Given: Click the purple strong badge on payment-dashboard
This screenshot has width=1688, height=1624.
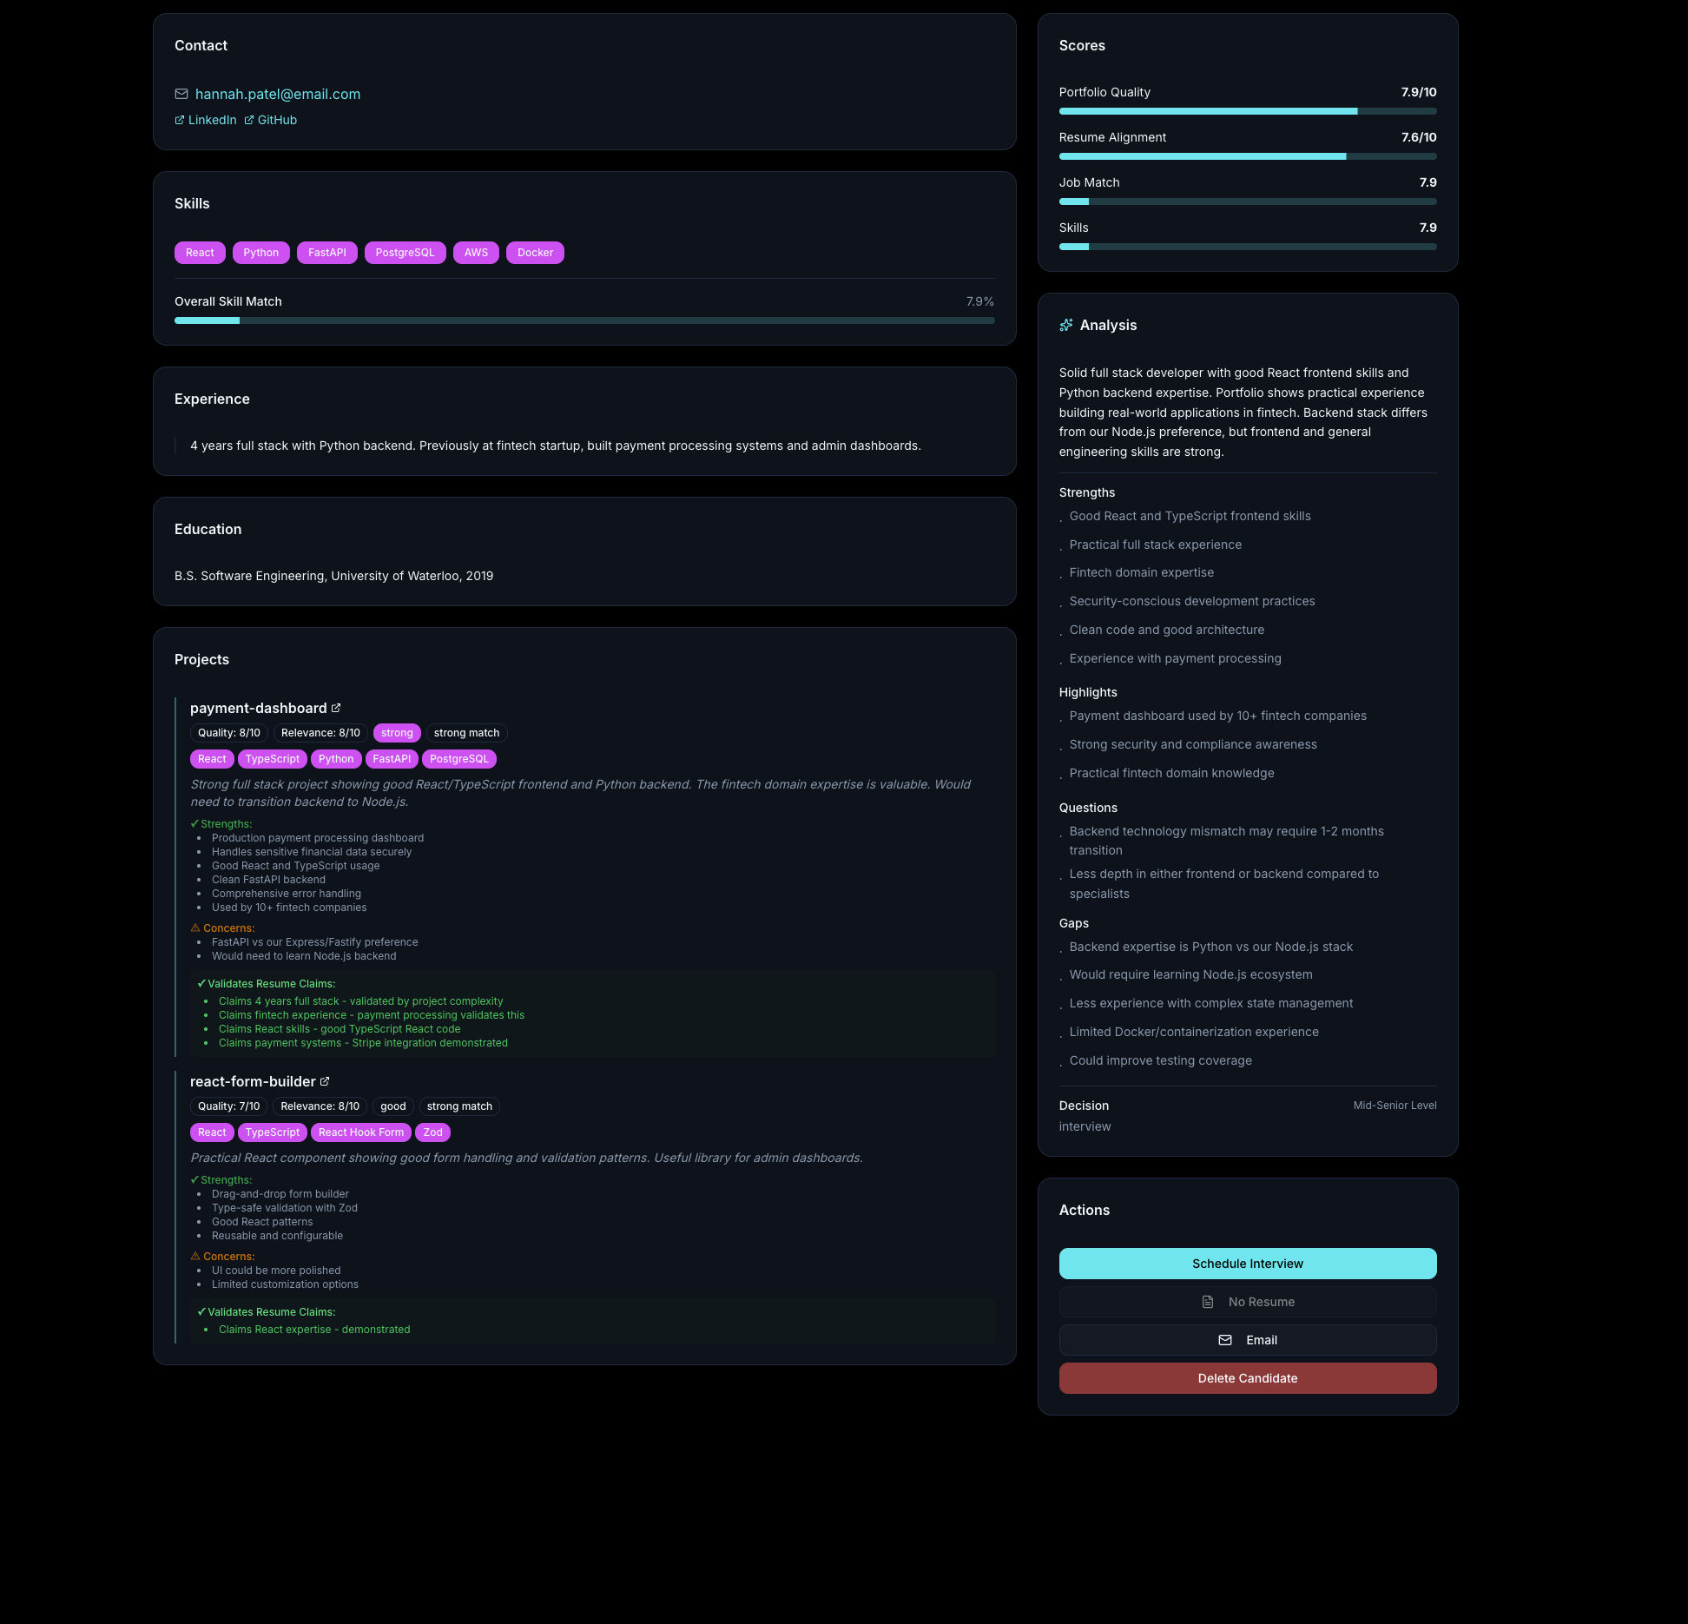Looking at the screenshot, I should 397,733.
